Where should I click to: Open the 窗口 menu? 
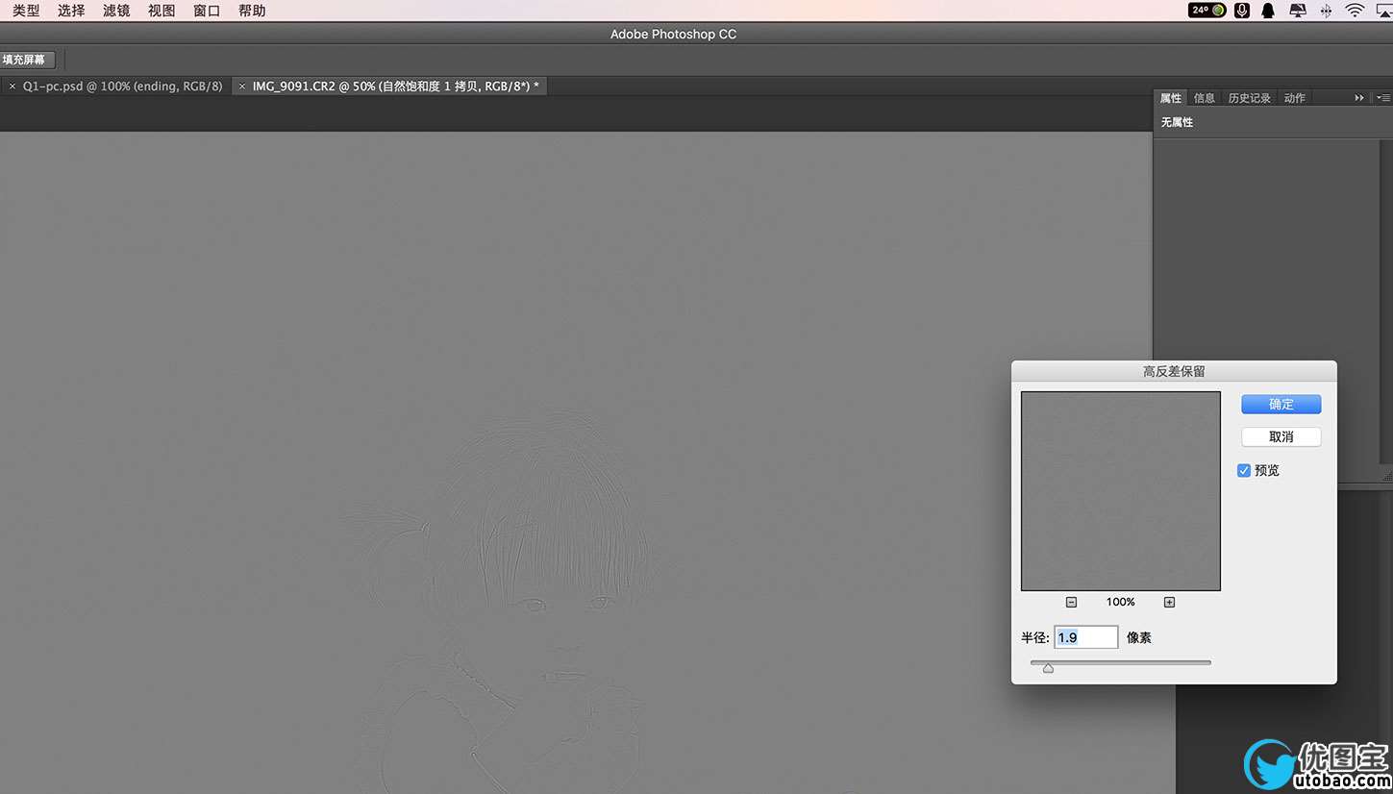207,11
